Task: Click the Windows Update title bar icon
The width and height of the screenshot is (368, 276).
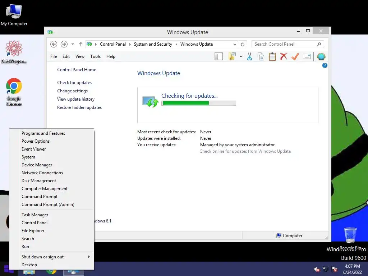Action: point(50,32)
